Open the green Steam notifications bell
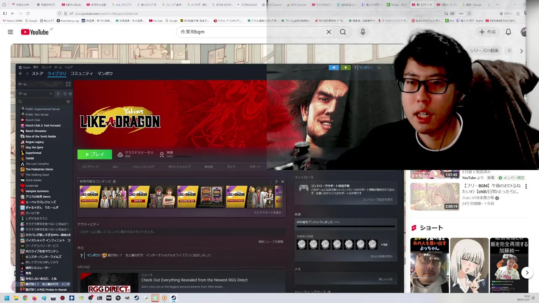Image resolution: width=539 pixels, height=303 pixels. click(346, 67)
